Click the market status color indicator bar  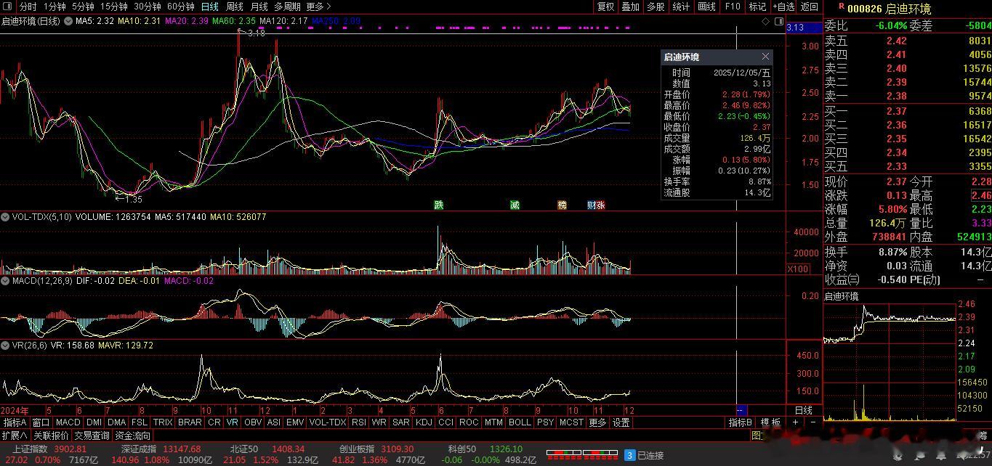tap(586, 454)
